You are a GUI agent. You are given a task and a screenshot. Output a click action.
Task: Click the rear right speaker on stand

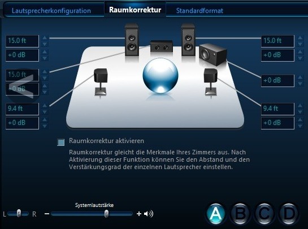tap(211, 82)
